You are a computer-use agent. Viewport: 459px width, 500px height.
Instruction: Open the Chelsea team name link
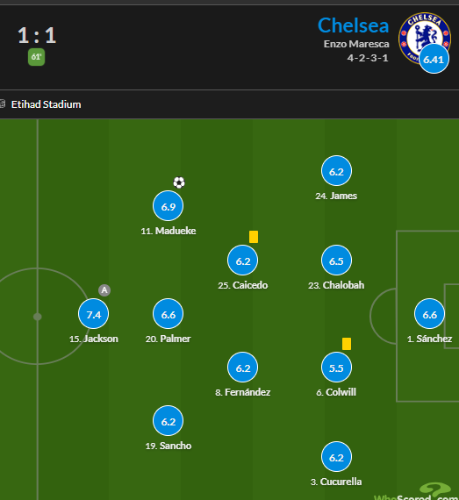[x=353, y=25]
